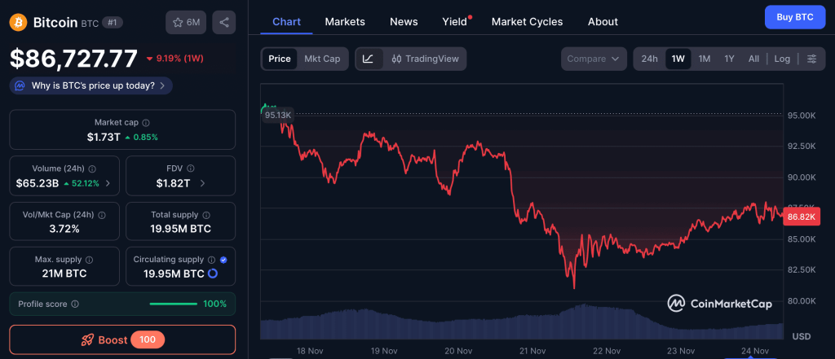Click the Bitcoin orange logo
This screenshot has width=835, height=359.
pyautogui.click(x=19, y=22)
